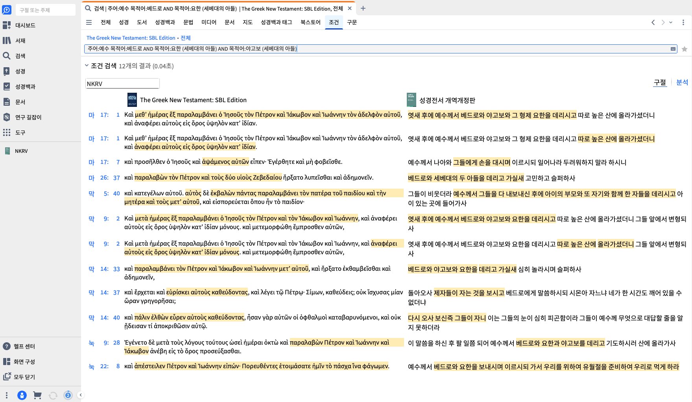Image resolution: width=692 pixels, height=402 pixels.
Task: Open the shopping cart icon
Action: pos(37,395)
